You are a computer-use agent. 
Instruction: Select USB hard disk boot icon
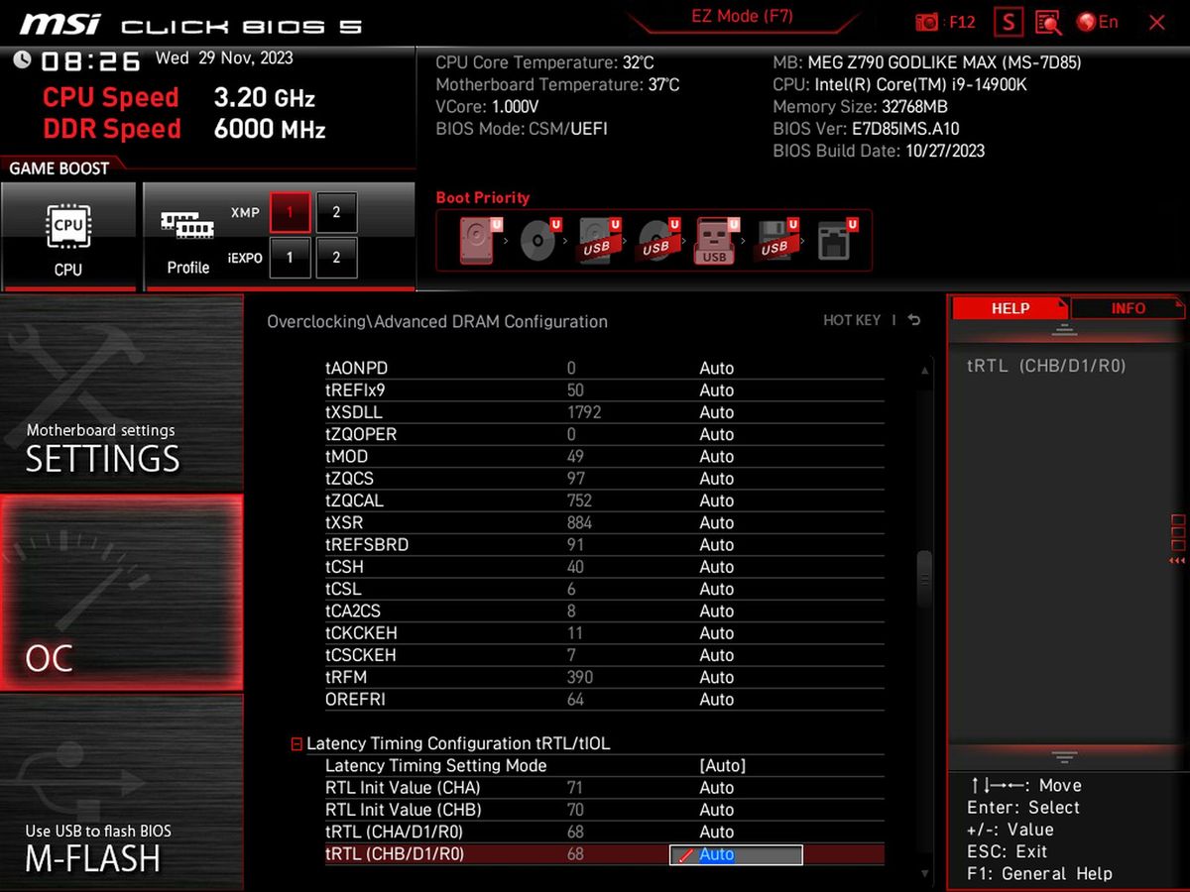coord(596,240)
